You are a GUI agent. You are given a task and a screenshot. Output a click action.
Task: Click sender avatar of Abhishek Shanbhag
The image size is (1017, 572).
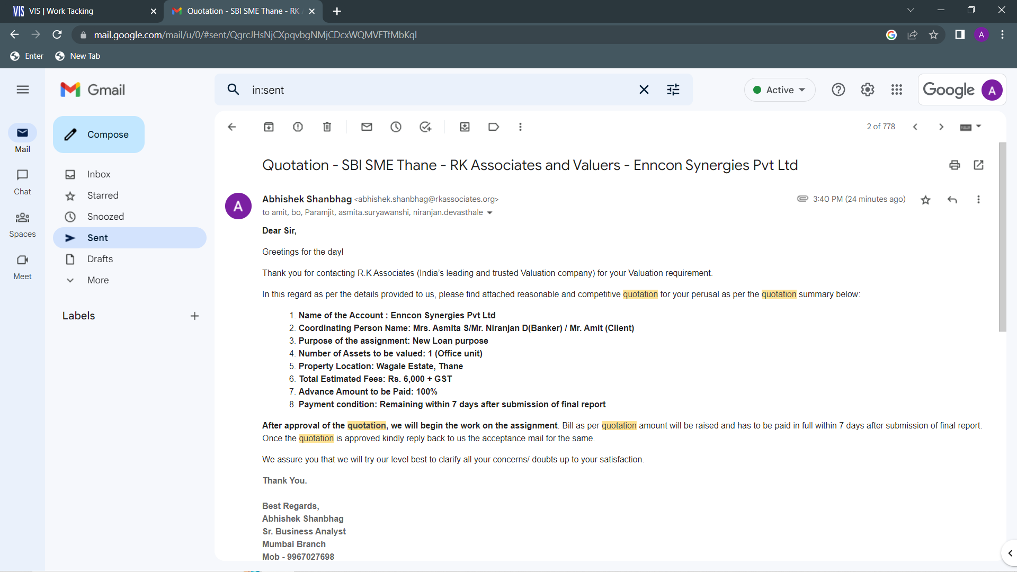tap(238, 206)
